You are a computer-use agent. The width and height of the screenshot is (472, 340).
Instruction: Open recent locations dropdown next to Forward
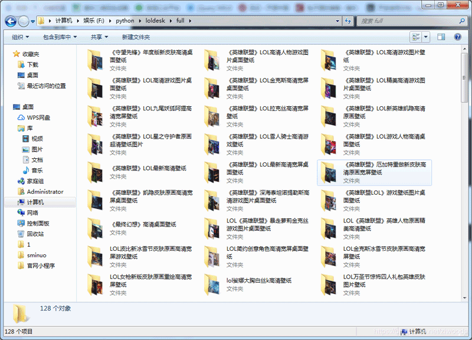tap(32, 21)
